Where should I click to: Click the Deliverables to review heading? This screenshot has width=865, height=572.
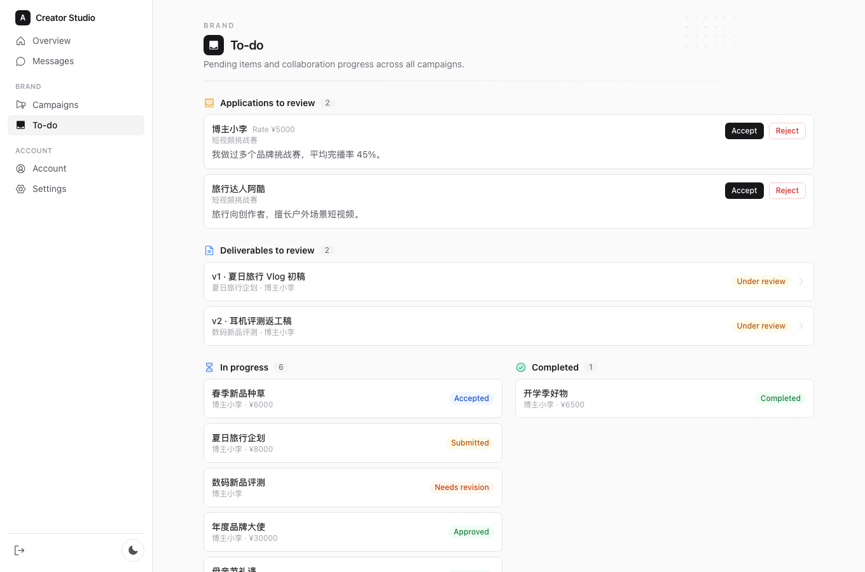(267, 250)
